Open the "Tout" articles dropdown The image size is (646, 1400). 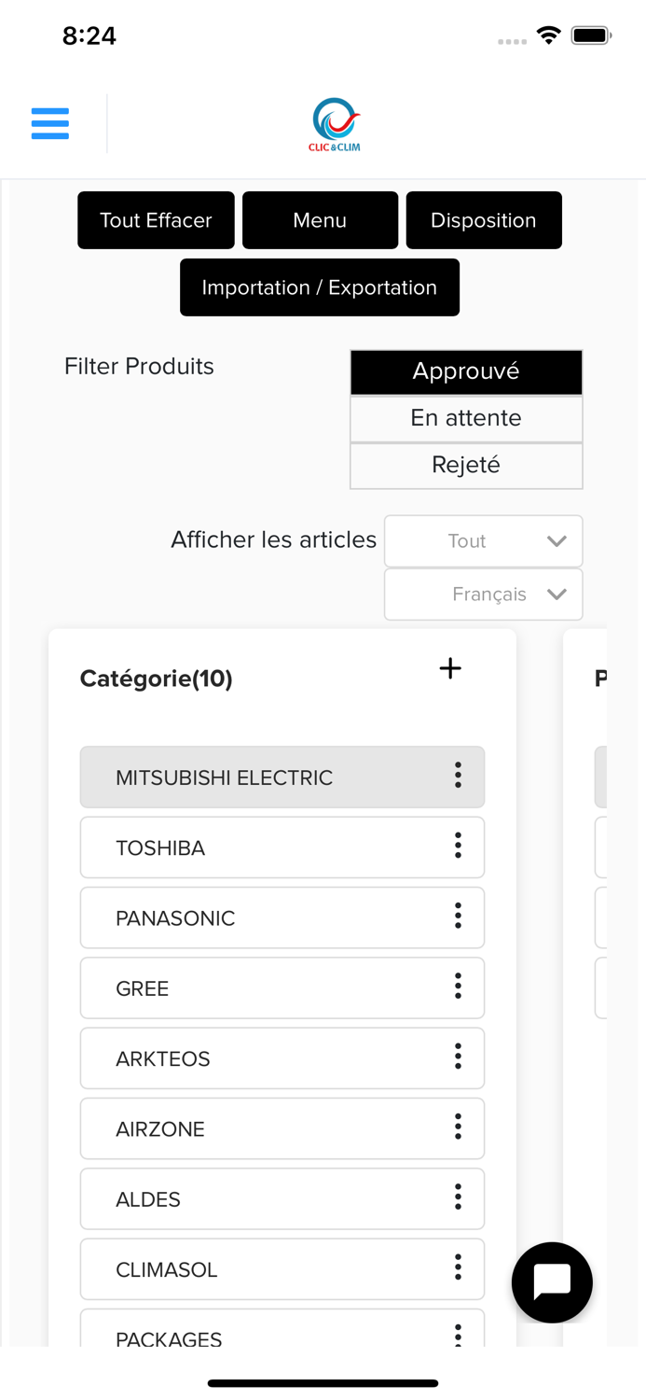click(483, 540)
